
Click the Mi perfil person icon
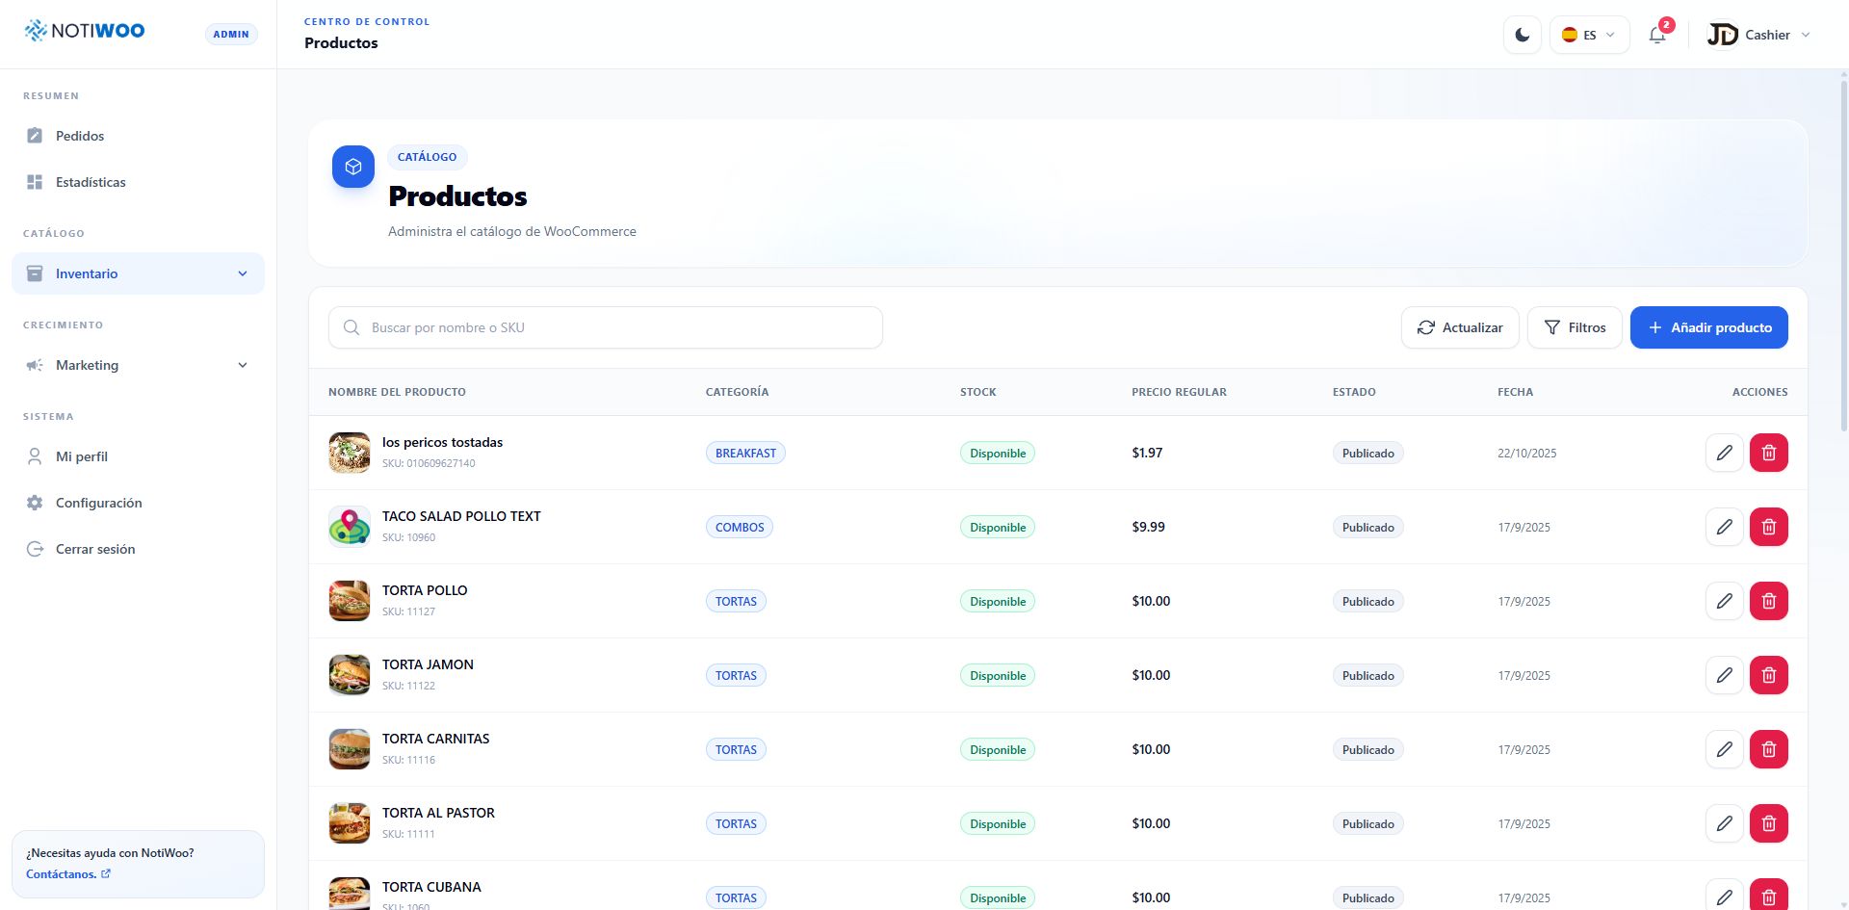click(35, 456)
